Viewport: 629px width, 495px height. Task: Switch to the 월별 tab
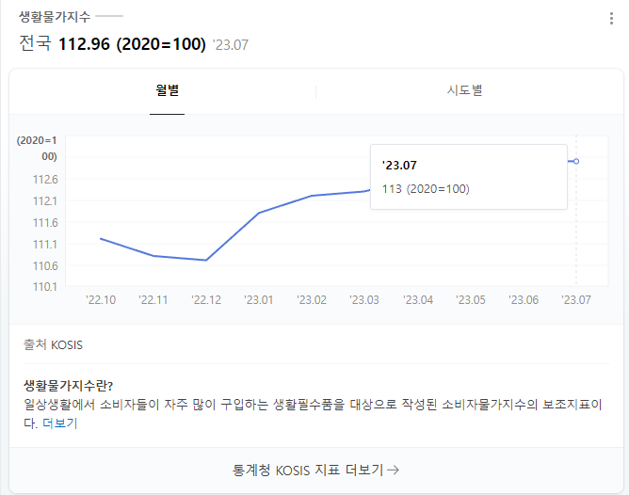pyautogui.click(x=168, y=90)
